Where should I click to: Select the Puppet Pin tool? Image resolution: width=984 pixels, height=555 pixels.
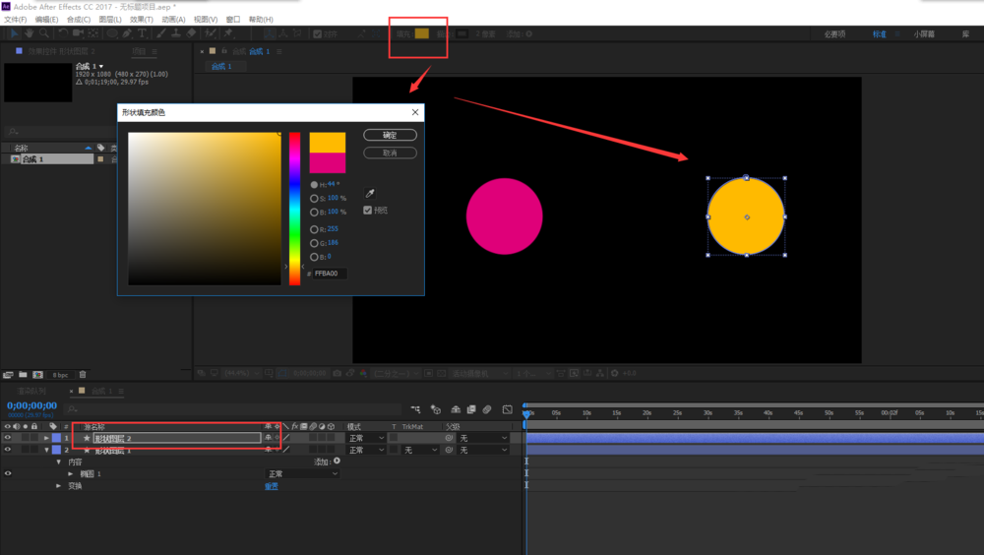point(228,33)
